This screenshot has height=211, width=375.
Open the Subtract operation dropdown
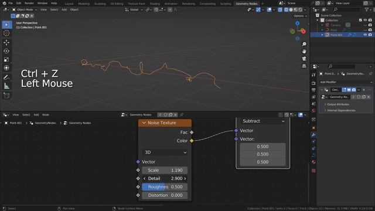(263, 121)
